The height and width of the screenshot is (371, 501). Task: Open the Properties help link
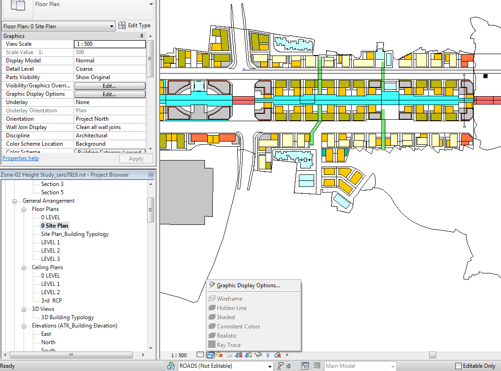coord(21,158)
